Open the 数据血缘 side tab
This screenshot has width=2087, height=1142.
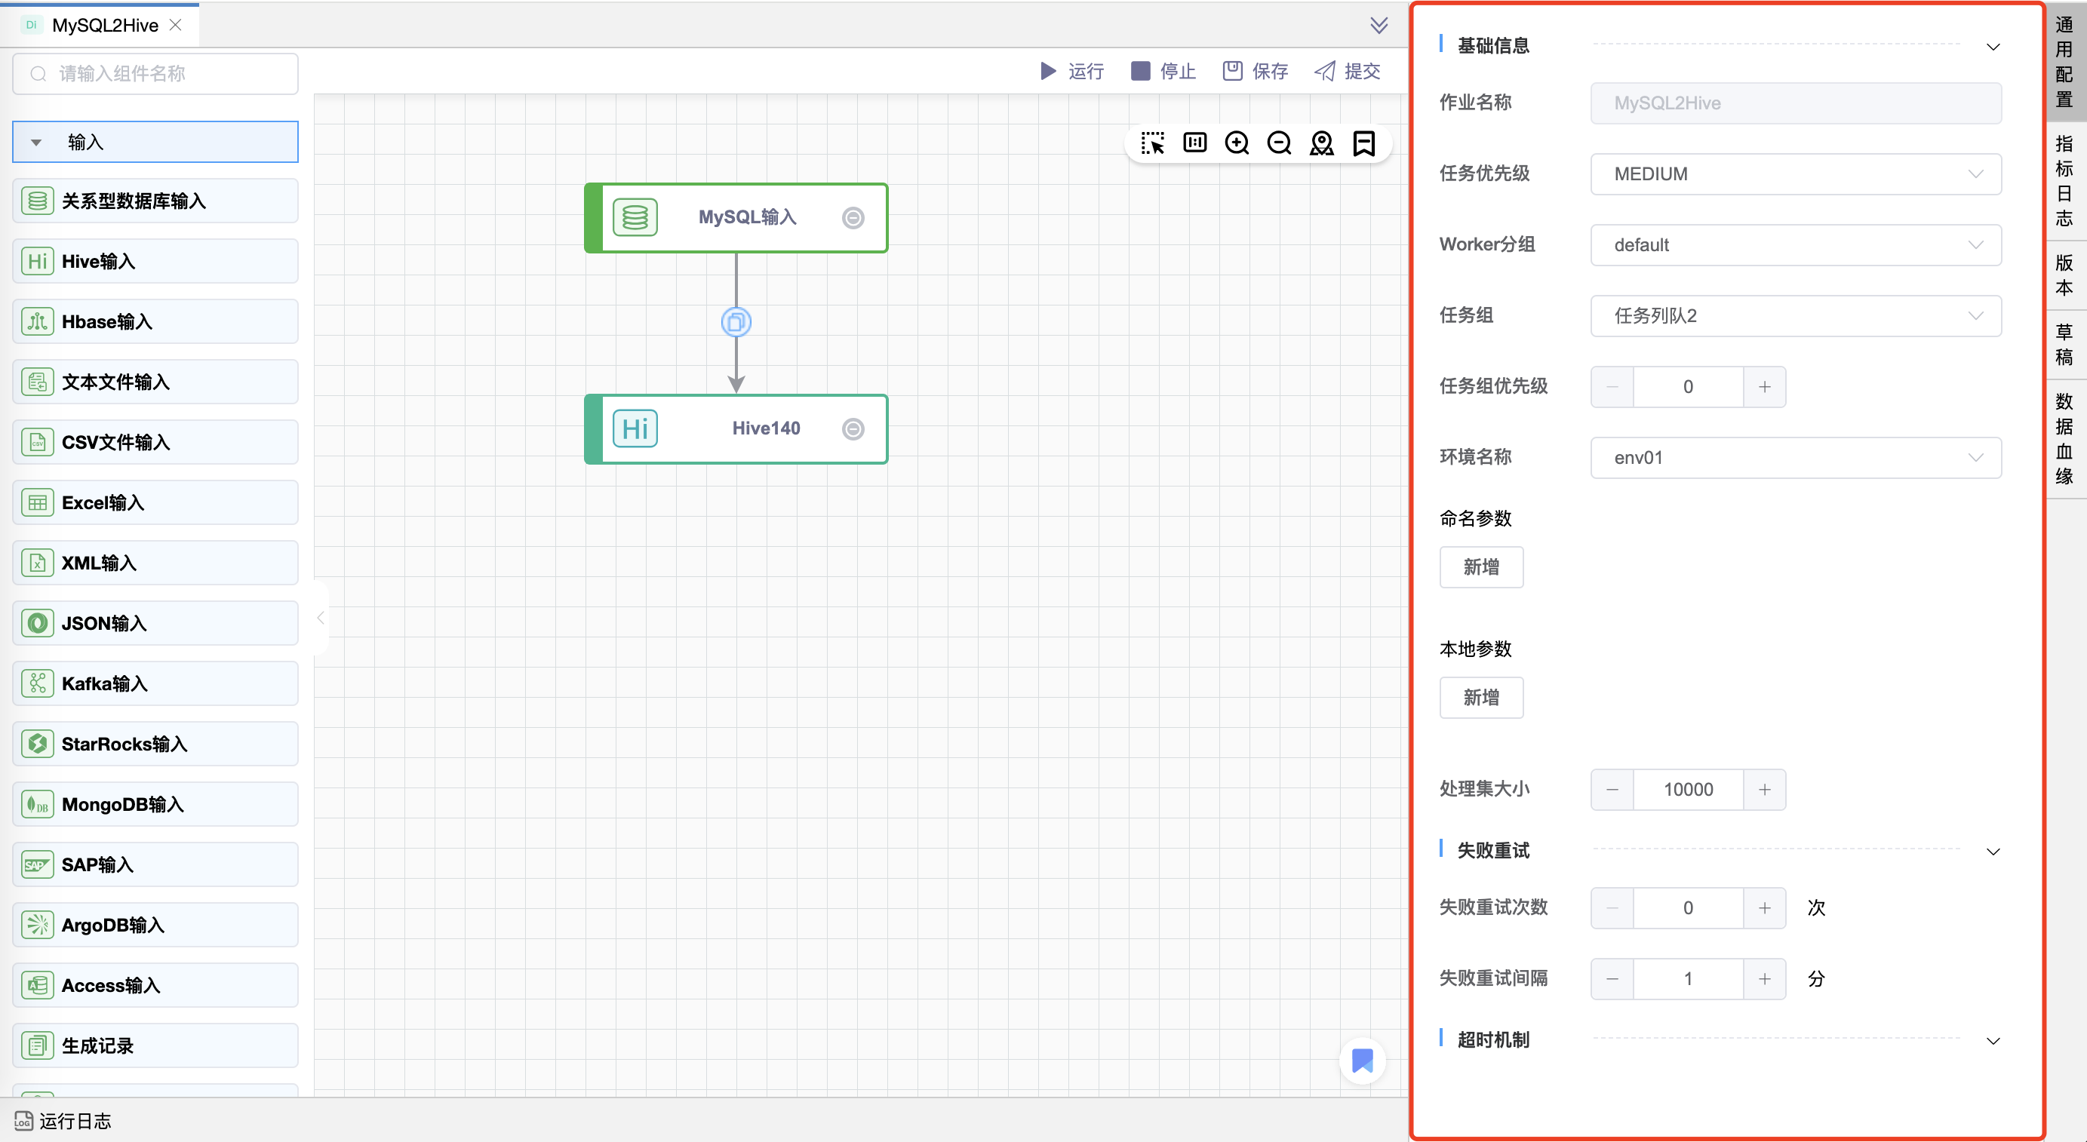2064,438
